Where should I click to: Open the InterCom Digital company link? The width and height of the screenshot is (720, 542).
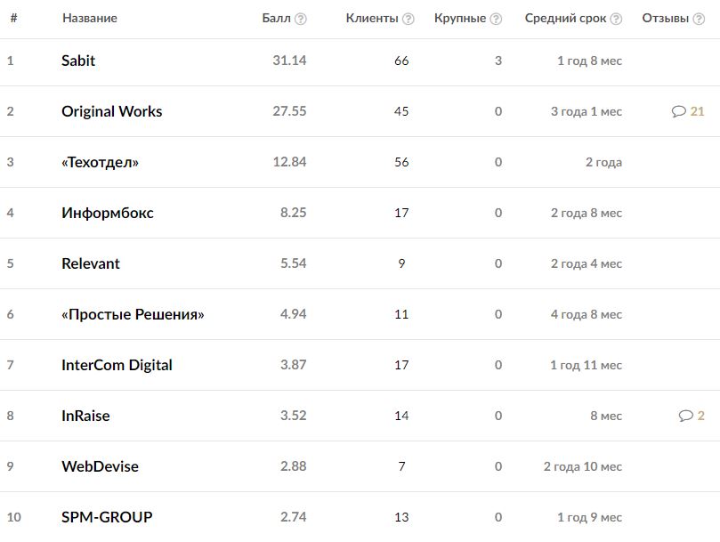coord(117,365)
